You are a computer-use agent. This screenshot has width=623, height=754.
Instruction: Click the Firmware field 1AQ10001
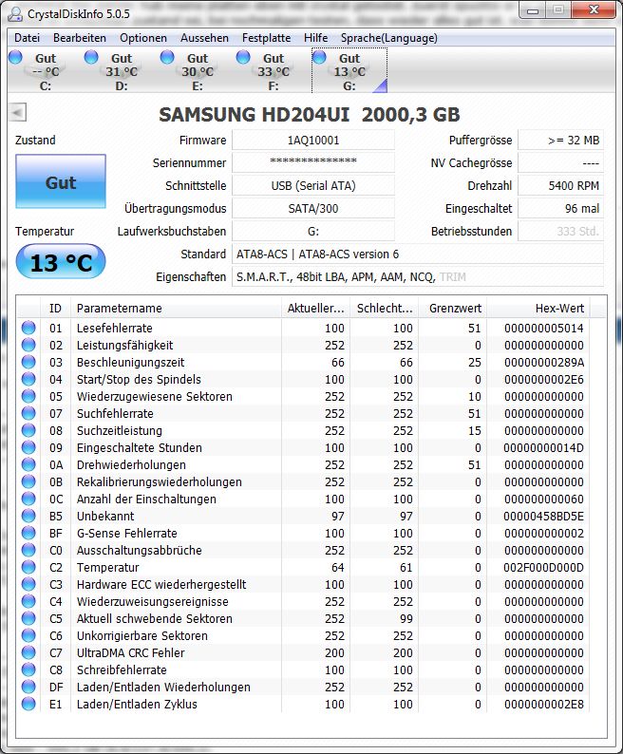tap(313, 141)
